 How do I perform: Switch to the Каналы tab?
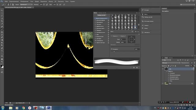click(171, 58)
